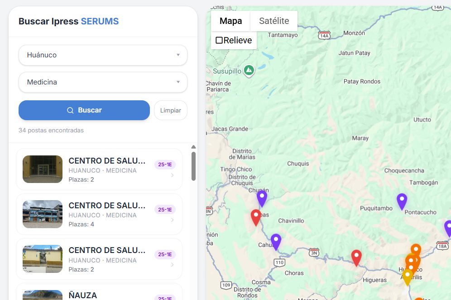451x300 pixels.
Task: Click the red map pin north of Higueras
Action: [x=356, y=258]
